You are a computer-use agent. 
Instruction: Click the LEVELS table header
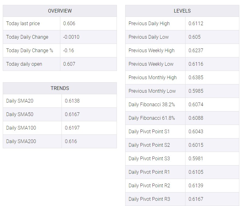[x=182, y=11]
